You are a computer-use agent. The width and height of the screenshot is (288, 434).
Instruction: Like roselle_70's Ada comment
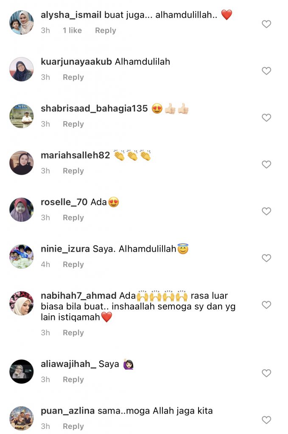coord(266,211)
